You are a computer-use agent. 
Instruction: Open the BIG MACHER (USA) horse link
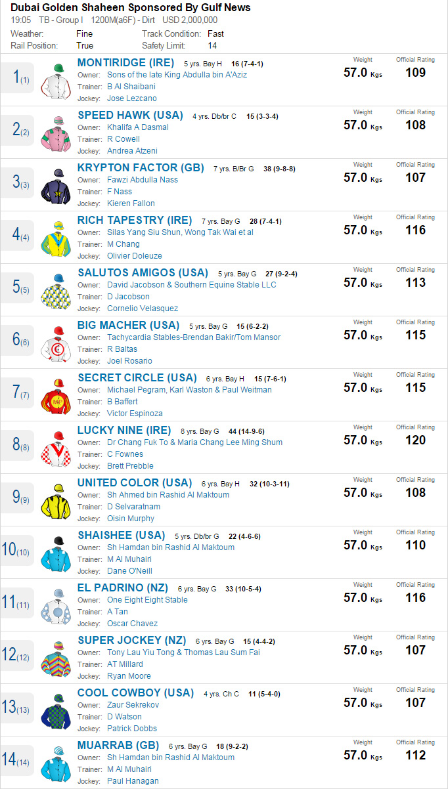coord(128,326)
